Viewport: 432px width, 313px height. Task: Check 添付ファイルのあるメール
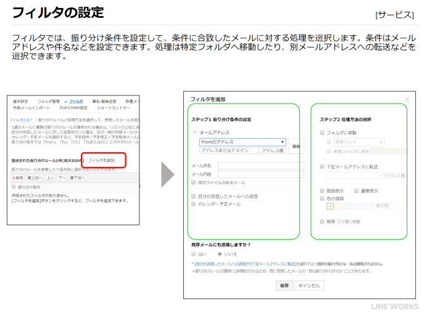pos(193,182)
